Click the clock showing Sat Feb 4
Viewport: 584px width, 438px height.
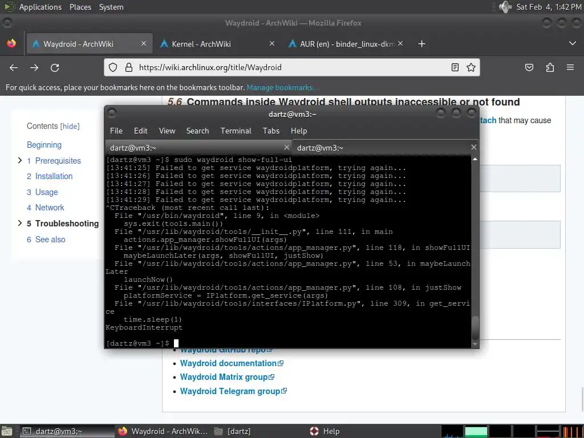pyautogui.click(x=549, y=7)
